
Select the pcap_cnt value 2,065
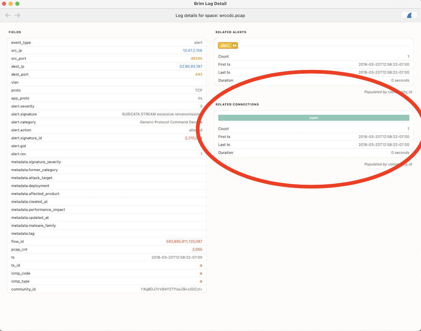pyautogui.click(x=197, y=249)
